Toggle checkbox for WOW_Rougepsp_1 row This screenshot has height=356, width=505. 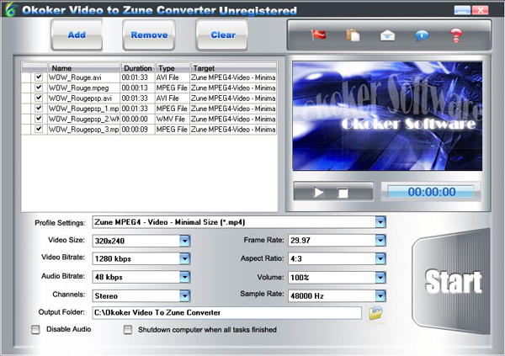click(x=39, y=108)
